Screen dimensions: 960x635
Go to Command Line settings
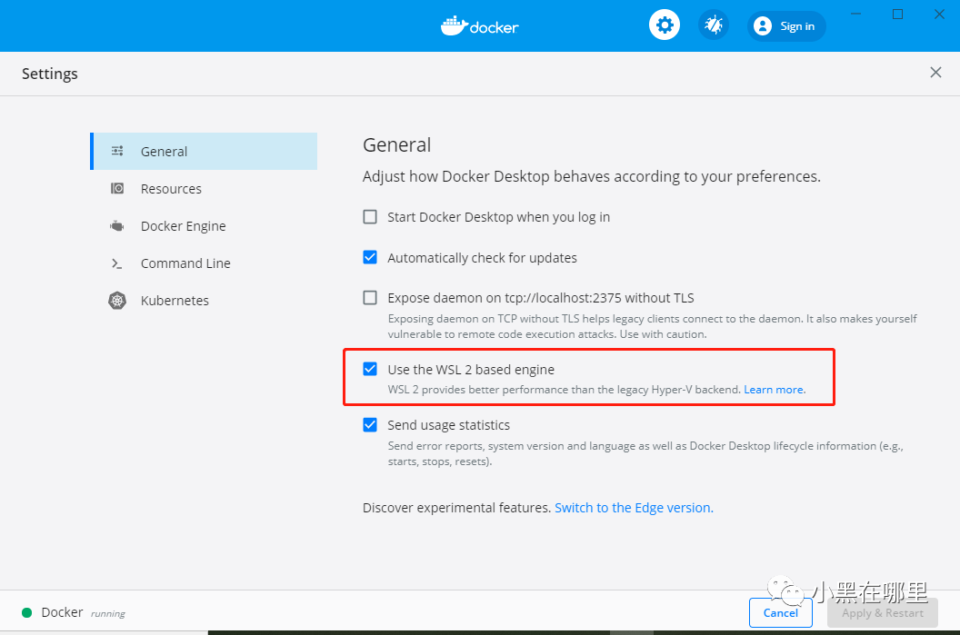(x=204, y=263)
